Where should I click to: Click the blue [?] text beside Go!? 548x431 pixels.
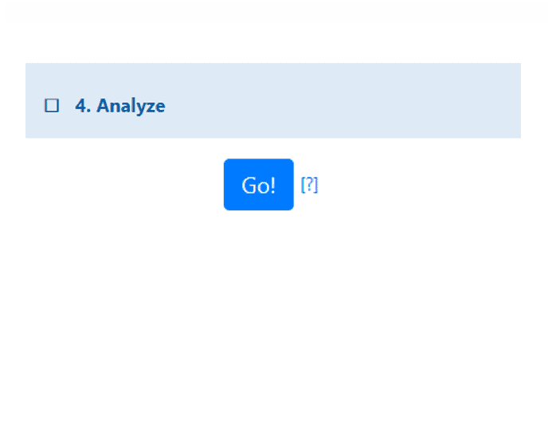click(x=309, y=185)
